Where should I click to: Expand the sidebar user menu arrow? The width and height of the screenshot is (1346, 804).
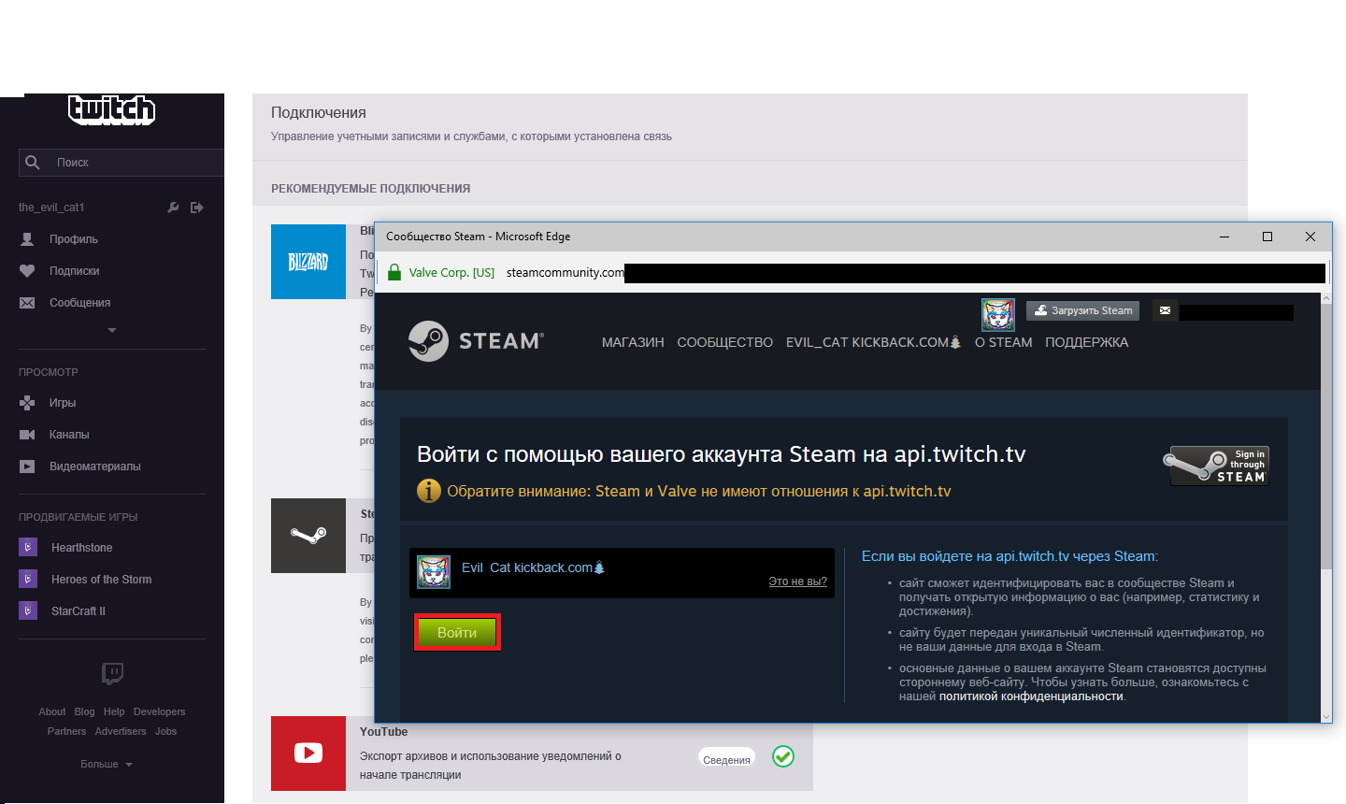(x=112, y=330)
